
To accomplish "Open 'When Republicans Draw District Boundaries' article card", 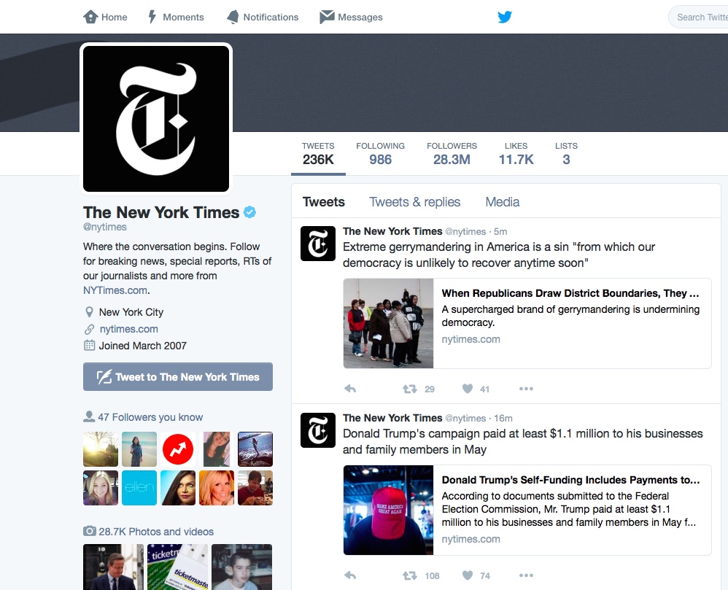I will click(x=527, y=324).
